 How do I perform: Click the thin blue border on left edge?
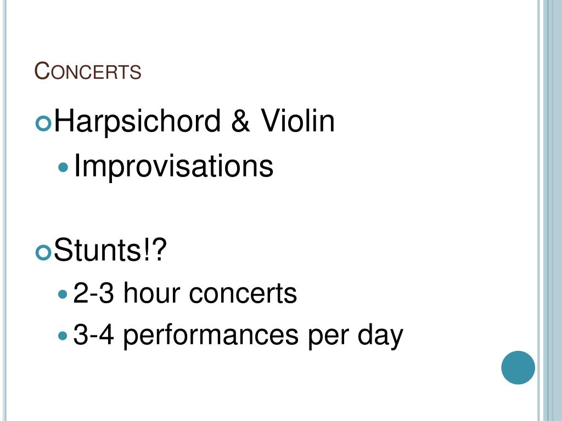[4, 210]
